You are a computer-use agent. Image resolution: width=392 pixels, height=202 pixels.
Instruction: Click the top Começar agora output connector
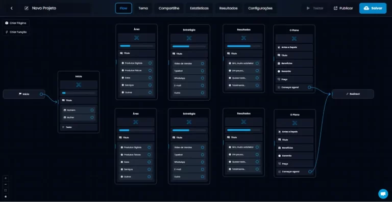click(309, 88)
